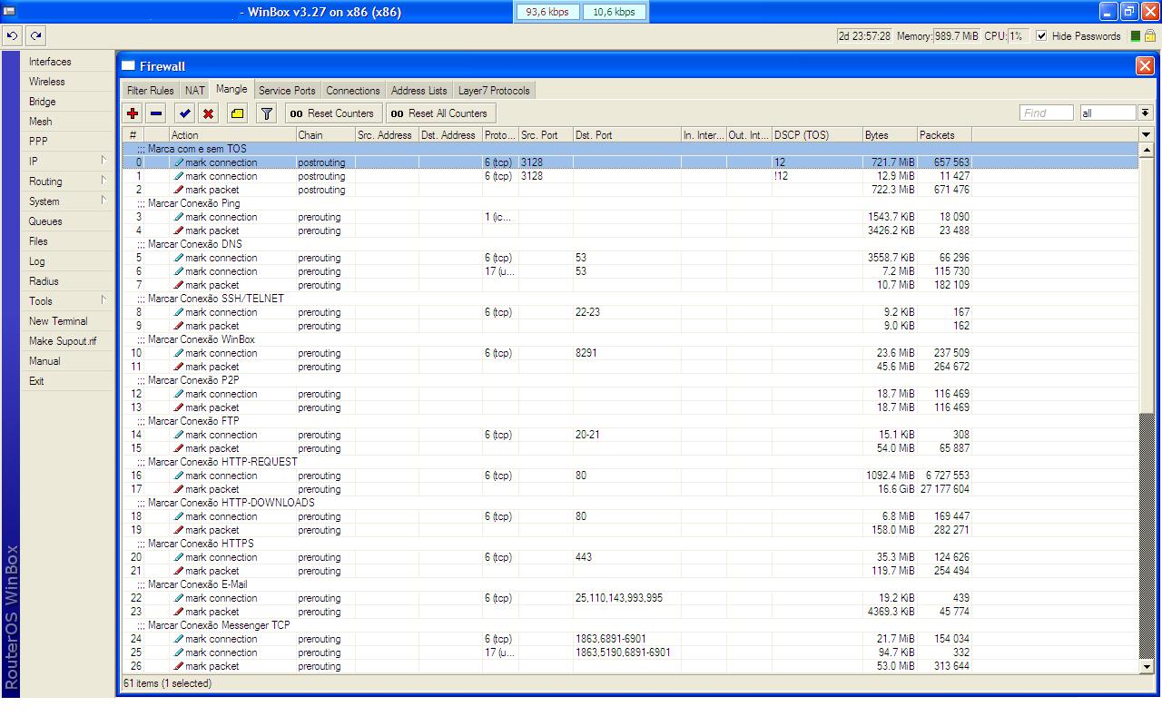The height and width of the screenshot is (726, 1162).
Task: Expand the IP submenu arrow
Action: click(x=103, y=161)
